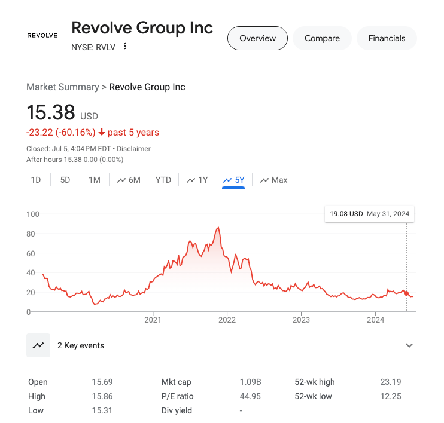Viewport: 444px width, 423px height.
Task: Open the Financials tab
Action: pyautogui.click(x=387, y=38)
